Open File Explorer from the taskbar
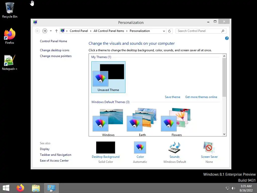 (x=36, y=188)
